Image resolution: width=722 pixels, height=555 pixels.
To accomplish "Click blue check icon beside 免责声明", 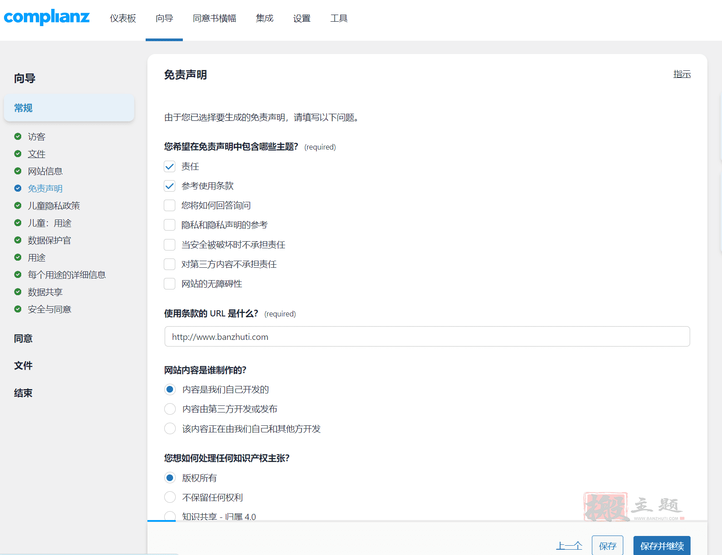I will pyautogui.click(x=18, y=188).
